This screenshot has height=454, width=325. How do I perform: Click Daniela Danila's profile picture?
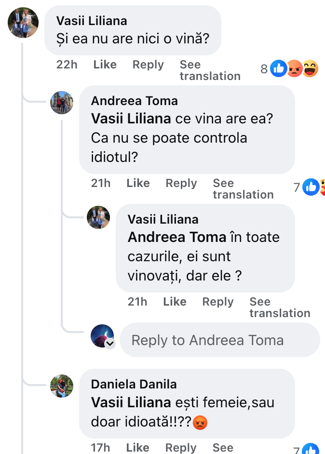pos(62,386)
